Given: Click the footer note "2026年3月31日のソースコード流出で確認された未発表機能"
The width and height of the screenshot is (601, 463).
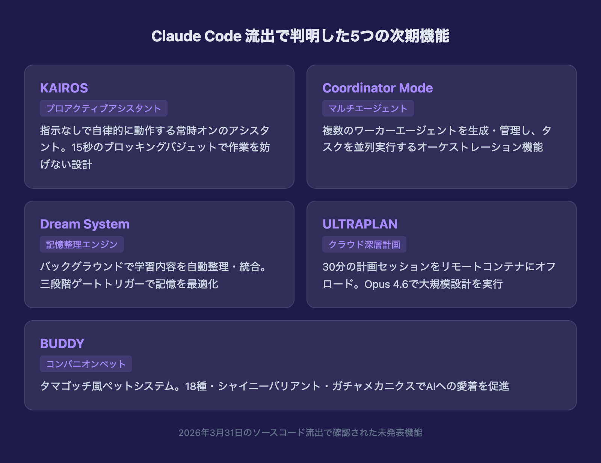Looking at the screenshot, I should tap(300, 433).
